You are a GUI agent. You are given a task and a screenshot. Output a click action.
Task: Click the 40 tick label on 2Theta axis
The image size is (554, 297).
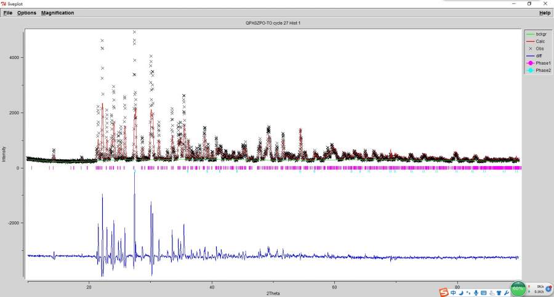[212, 287]
